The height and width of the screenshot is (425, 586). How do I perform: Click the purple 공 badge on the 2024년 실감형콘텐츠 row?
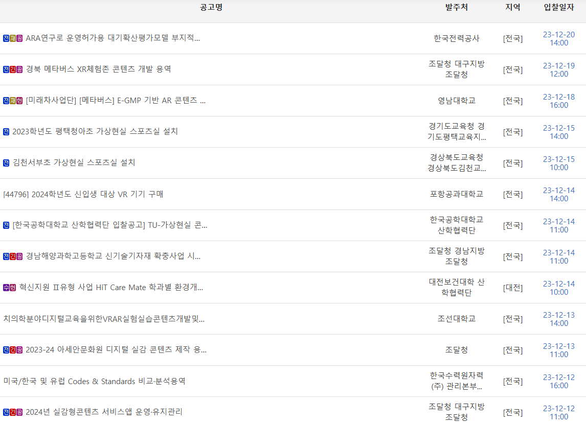(19, 412)
